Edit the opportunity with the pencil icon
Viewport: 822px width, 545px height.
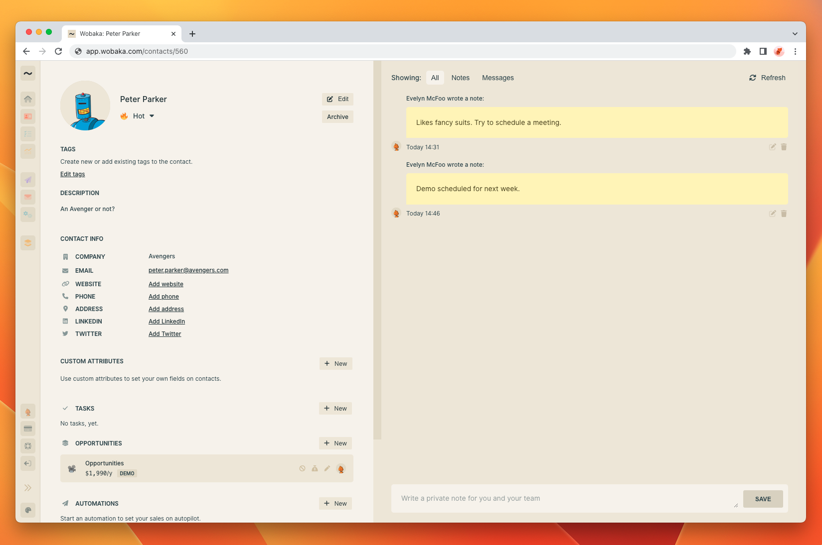(327, 468)
